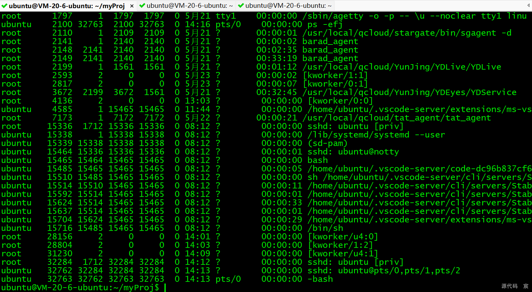Image resolution: width=532 pixels, height=292 pixels.
Task: Click the shell prompt ubuntu@VM-20-6-ubuntu:~/myProj$
Action: tap(80, 288)
